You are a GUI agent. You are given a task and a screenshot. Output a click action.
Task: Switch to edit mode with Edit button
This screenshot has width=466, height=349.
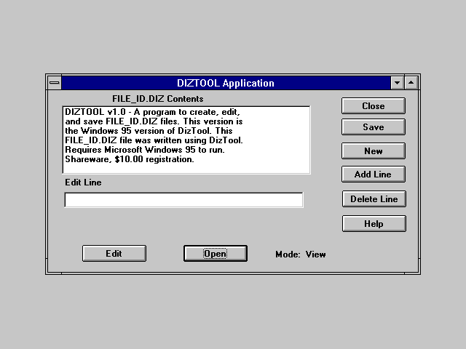pos(114,254)
